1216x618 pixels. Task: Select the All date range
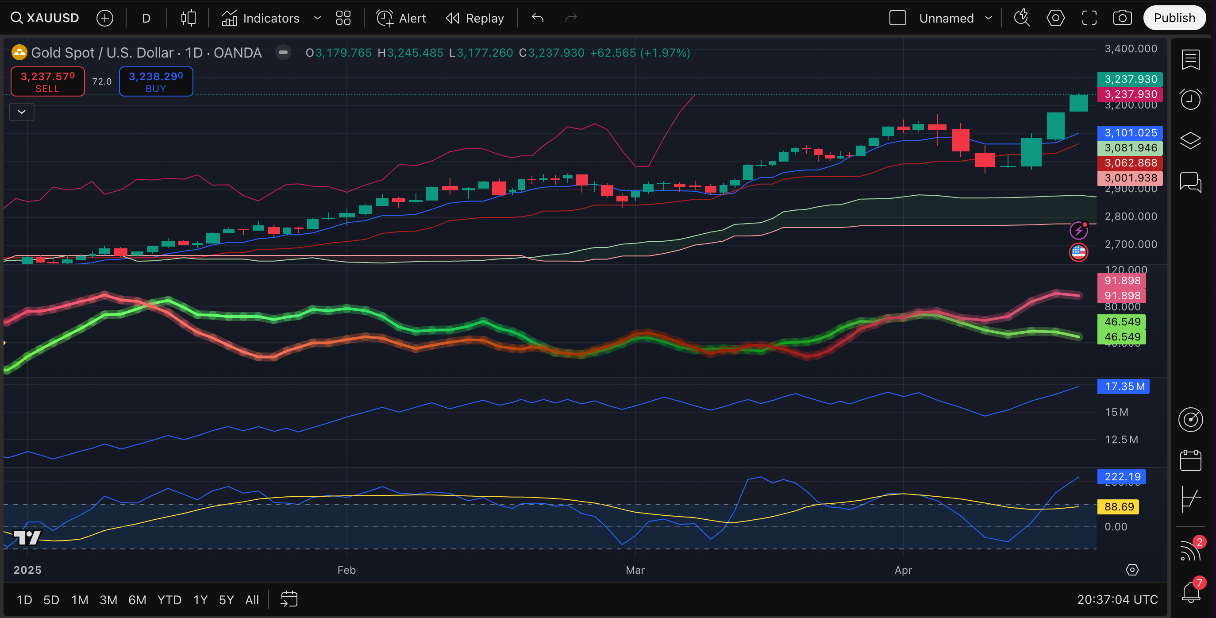(252, 600)
